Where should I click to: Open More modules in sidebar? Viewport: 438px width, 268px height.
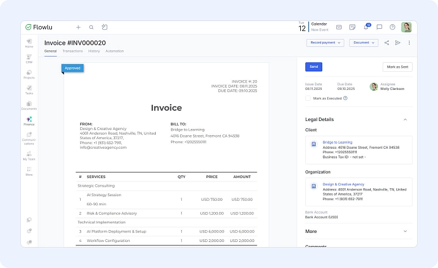29,171
